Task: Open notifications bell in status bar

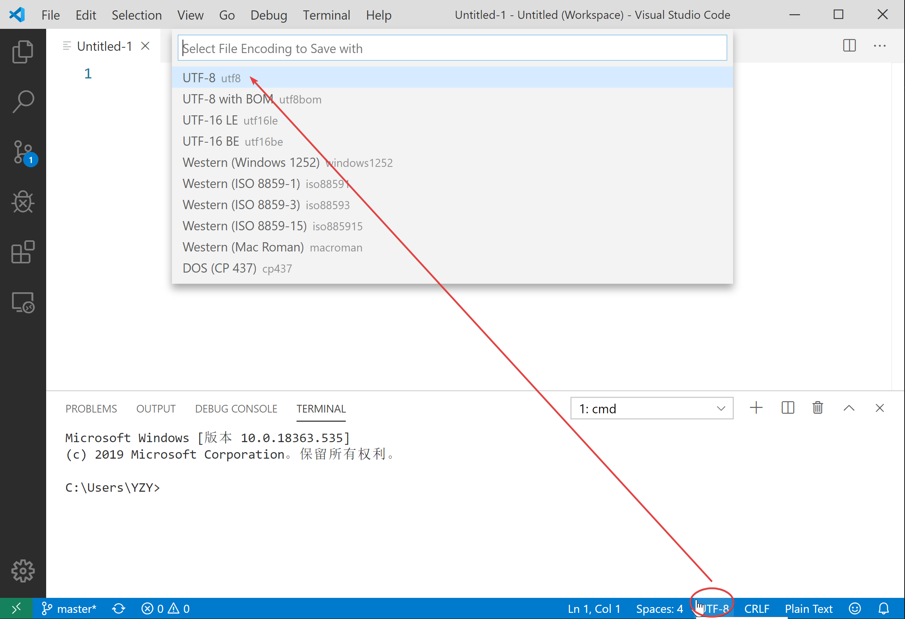Action: (x=883, y=609)
